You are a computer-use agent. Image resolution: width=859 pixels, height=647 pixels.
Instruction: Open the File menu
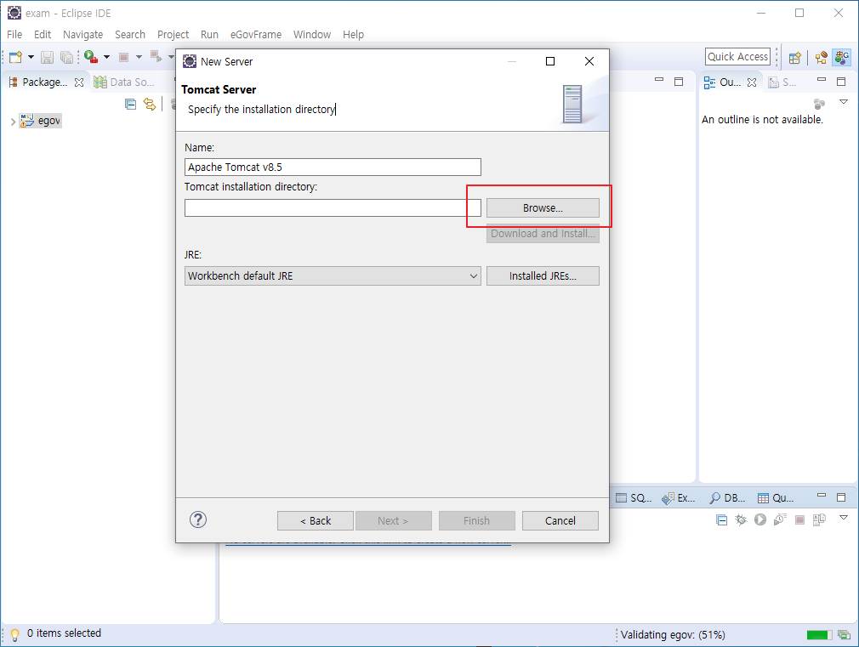14,35
